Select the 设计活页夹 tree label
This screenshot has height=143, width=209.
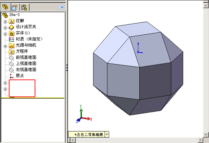point(26,27)
